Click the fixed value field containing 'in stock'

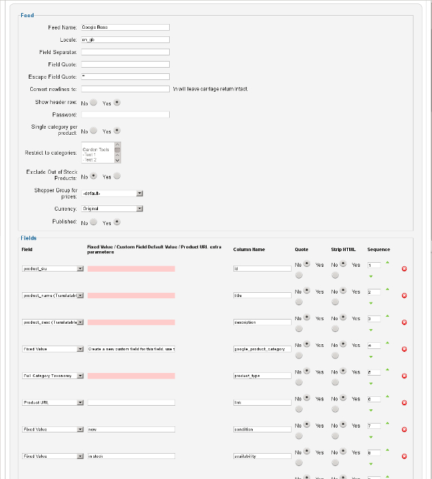[131, 456]
